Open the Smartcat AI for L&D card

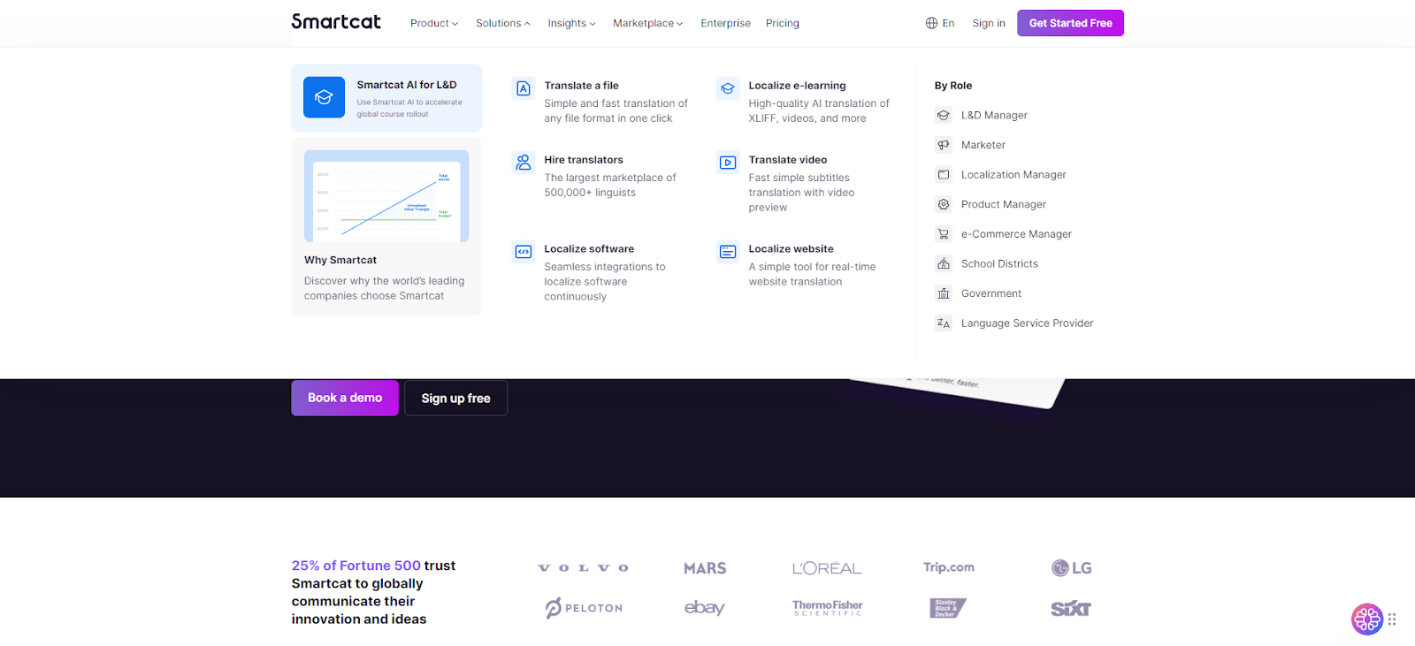point(386,98)
